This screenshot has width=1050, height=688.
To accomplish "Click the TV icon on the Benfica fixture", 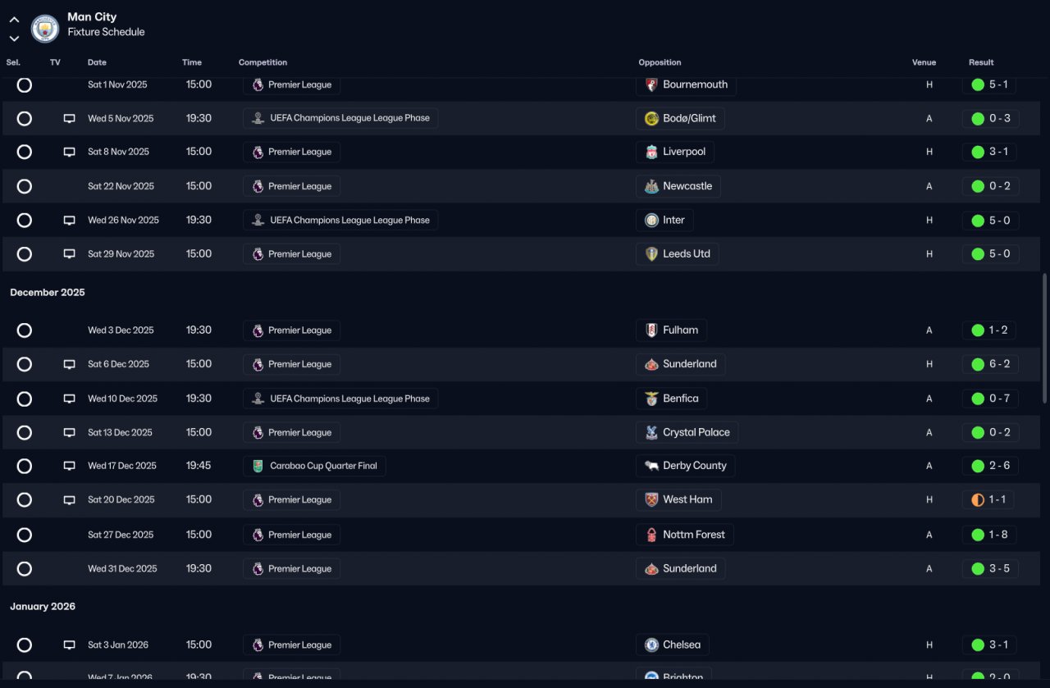I will coord(70,399).
